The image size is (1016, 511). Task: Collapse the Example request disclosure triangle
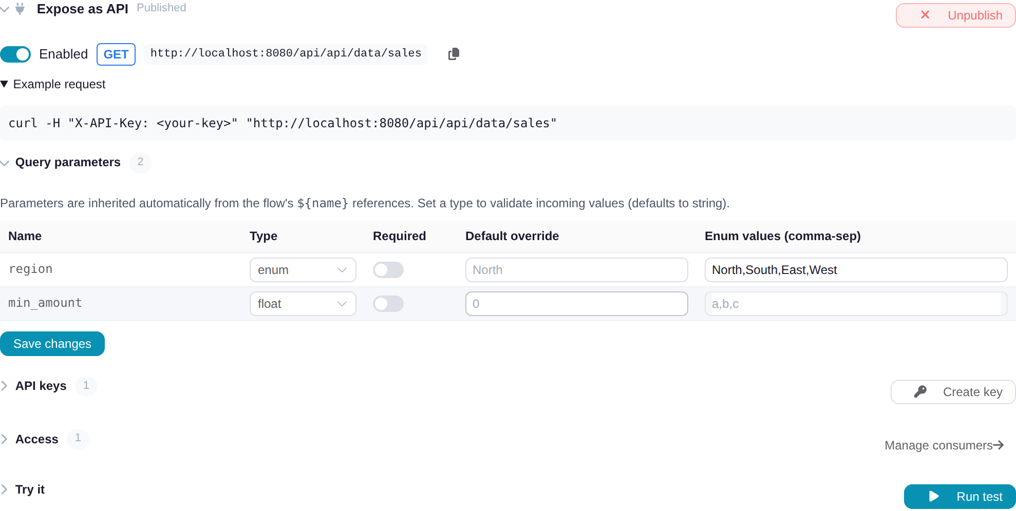pos(4,84)
